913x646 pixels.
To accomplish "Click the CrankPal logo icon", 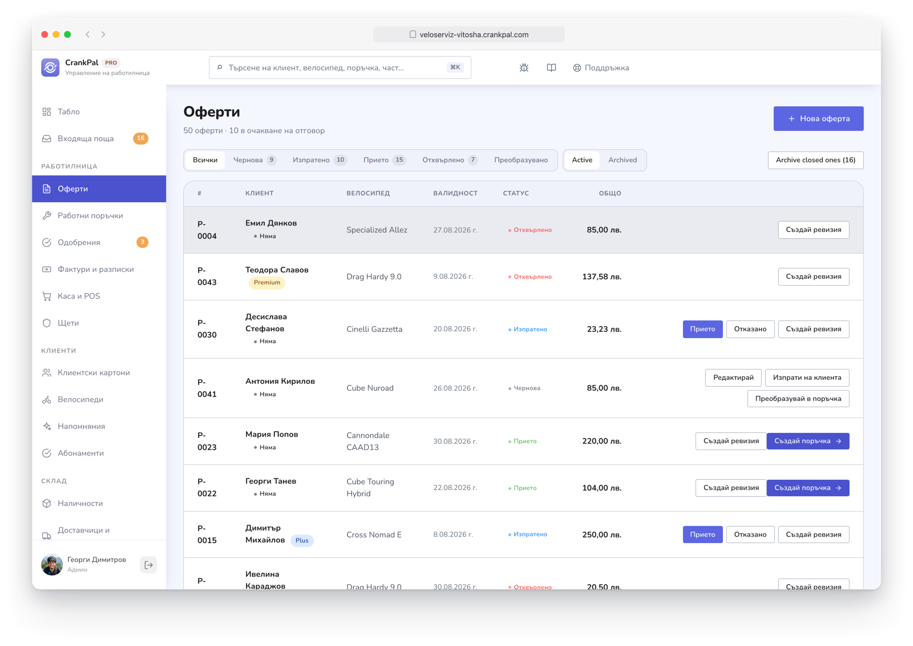I will tap(50, 67).
